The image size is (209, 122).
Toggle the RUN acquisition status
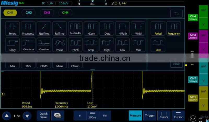click(22, 3)
